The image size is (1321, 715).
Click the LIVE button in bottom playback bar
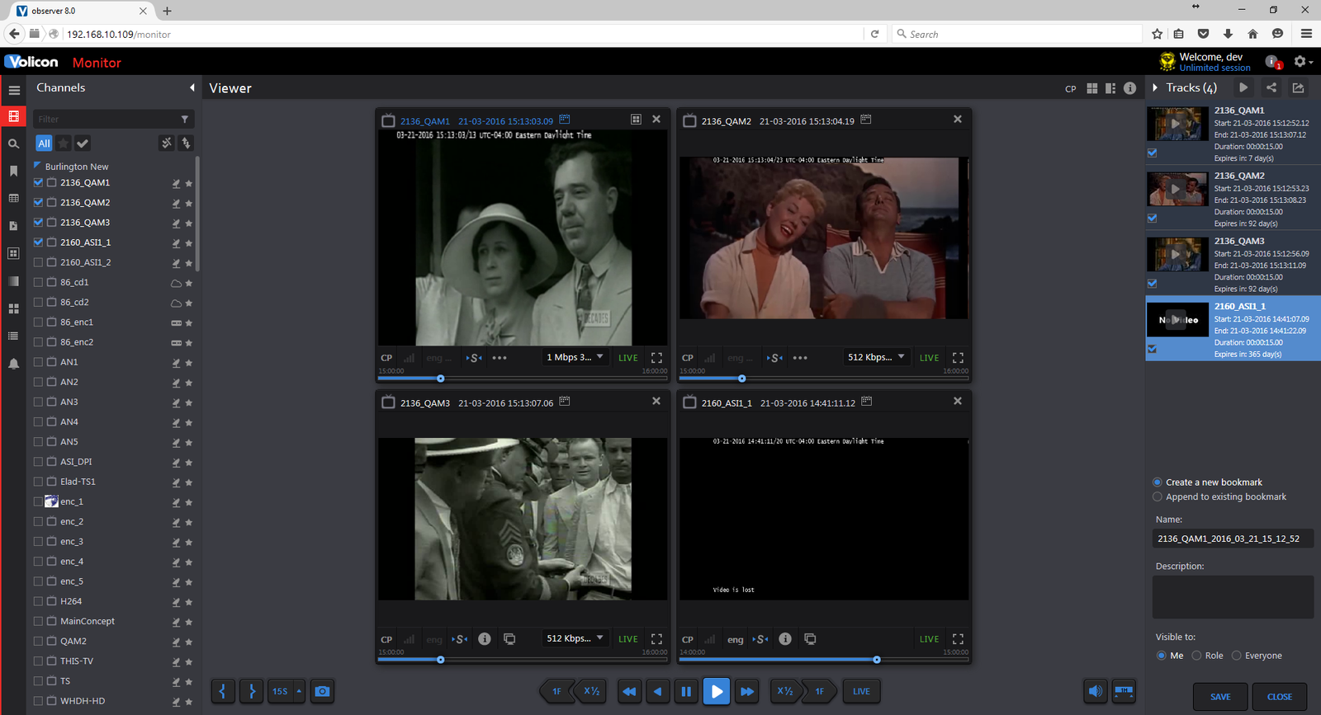pyautogui.click(x=861, y=691)
